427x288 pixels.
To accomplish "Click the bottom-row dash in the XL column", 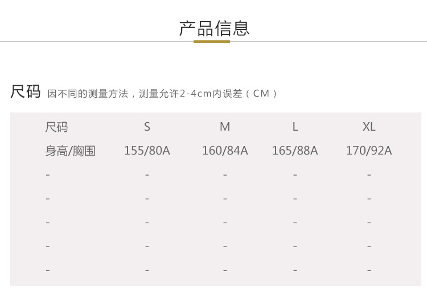I will (369, 270).
